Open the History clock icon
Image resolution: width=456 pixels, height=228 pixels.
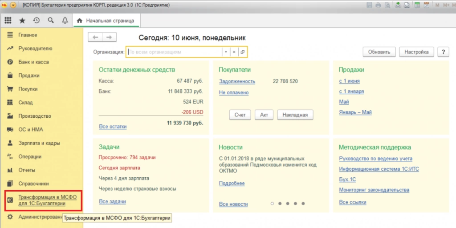pyautogui.click(x=37, y=20)
